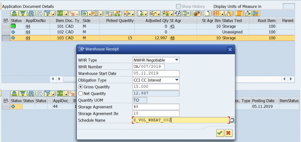This screenshot has height=142, width=301.
Task: Click the Schedule Name input field
Action: click(x=181, y=120)
